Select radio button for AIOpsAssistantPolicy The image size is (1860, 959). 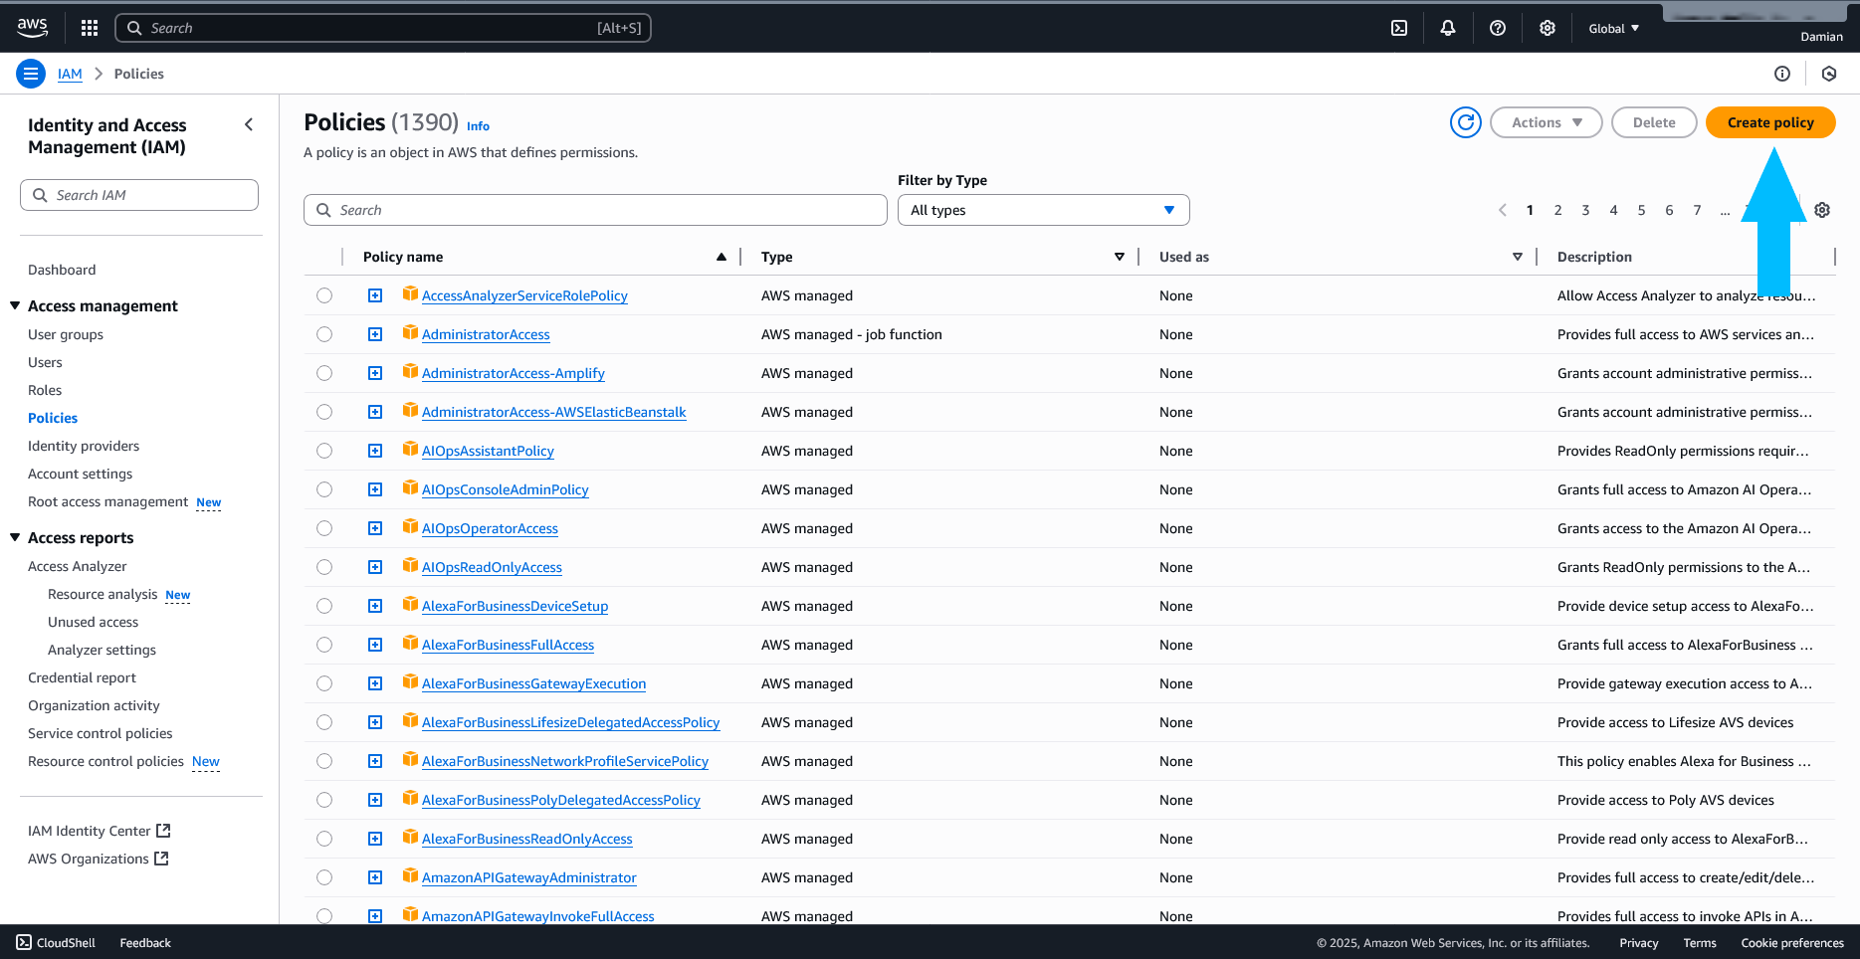pos(324,451)
